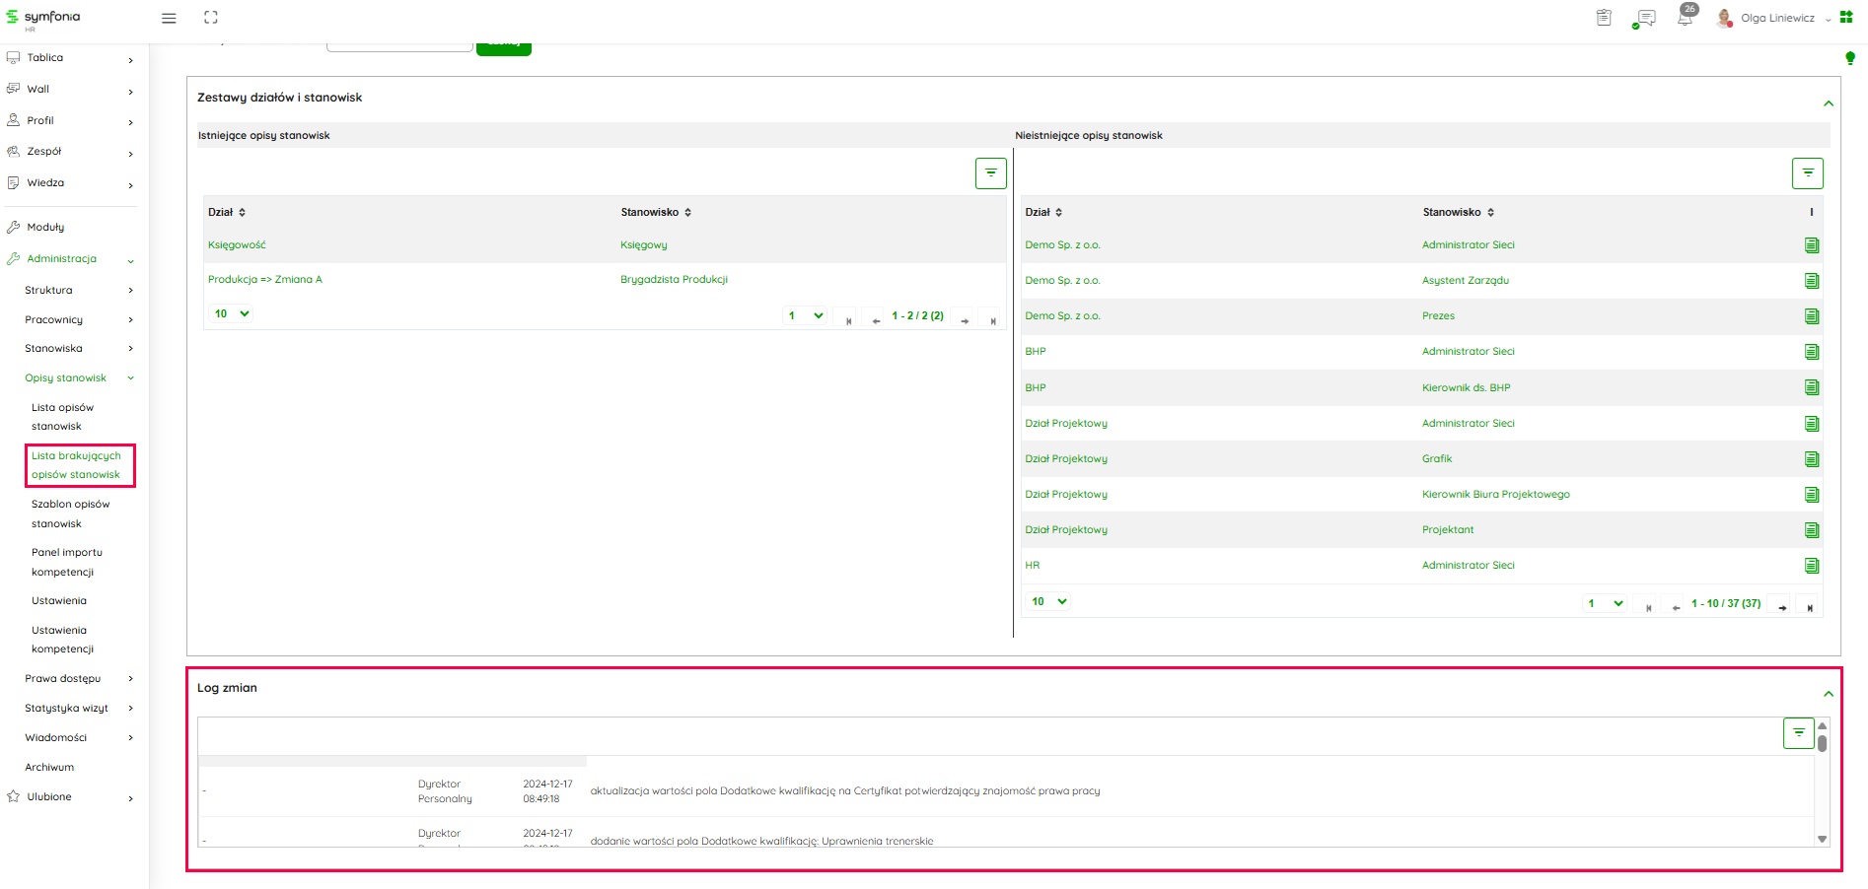Collapse the Log zmian section
This screenshot has width=1868, height=889.
[1828, 694]
